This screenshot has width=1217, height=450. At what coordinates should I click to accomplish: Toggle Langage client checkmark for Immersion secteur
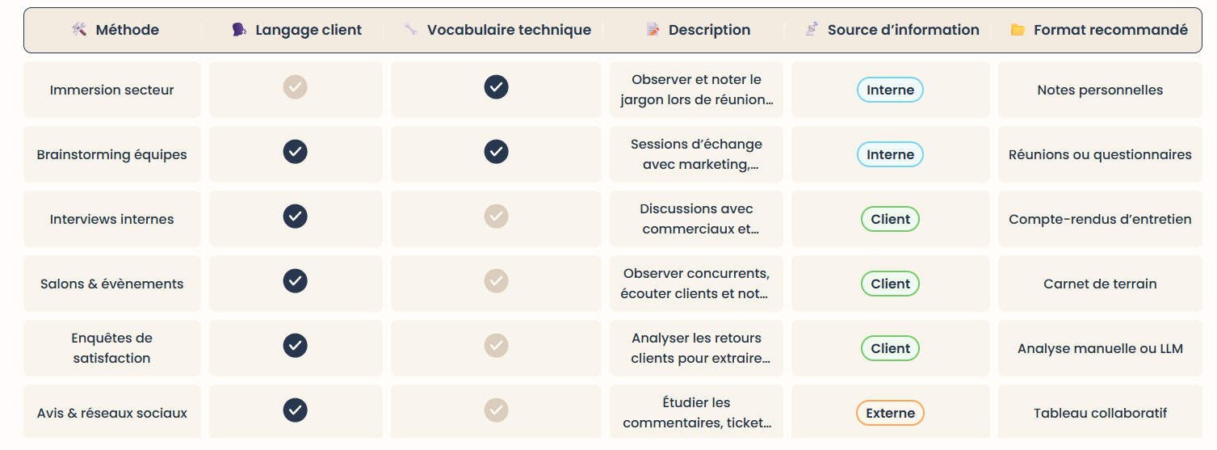(296, 86)
